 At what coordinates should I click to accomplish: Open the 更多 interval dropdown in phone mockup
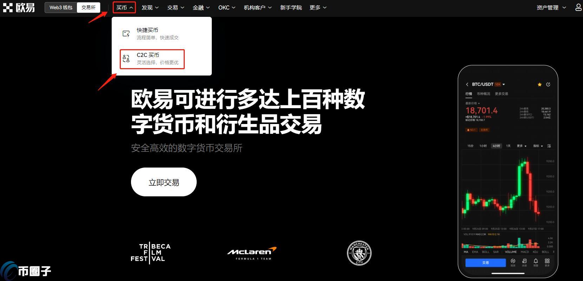[x=522, y=146]
